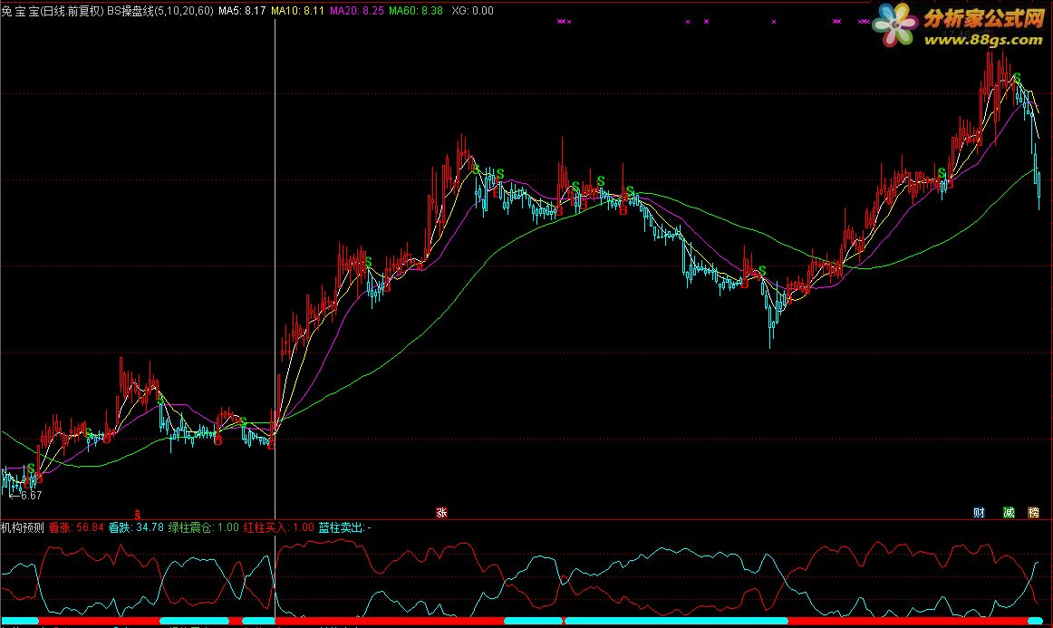Click the orange 榜 ranking icon
The image size is (1053, 628).
click(1034, 513)
